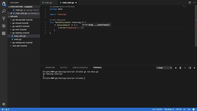Click the editor vertical scrollbar
The height and width of the screenshot is (111, 197).
click(196, 26)
